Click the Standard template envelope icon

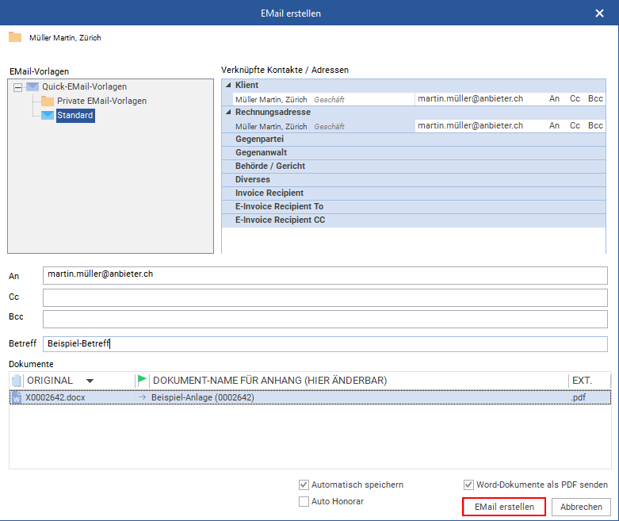coord(48,115)
